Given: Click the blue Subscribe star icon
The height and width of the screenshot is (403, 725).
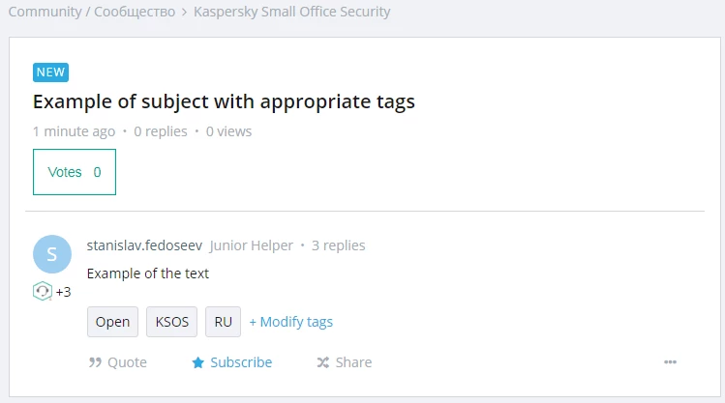Looking at the screenshot, I should (197, 362).
